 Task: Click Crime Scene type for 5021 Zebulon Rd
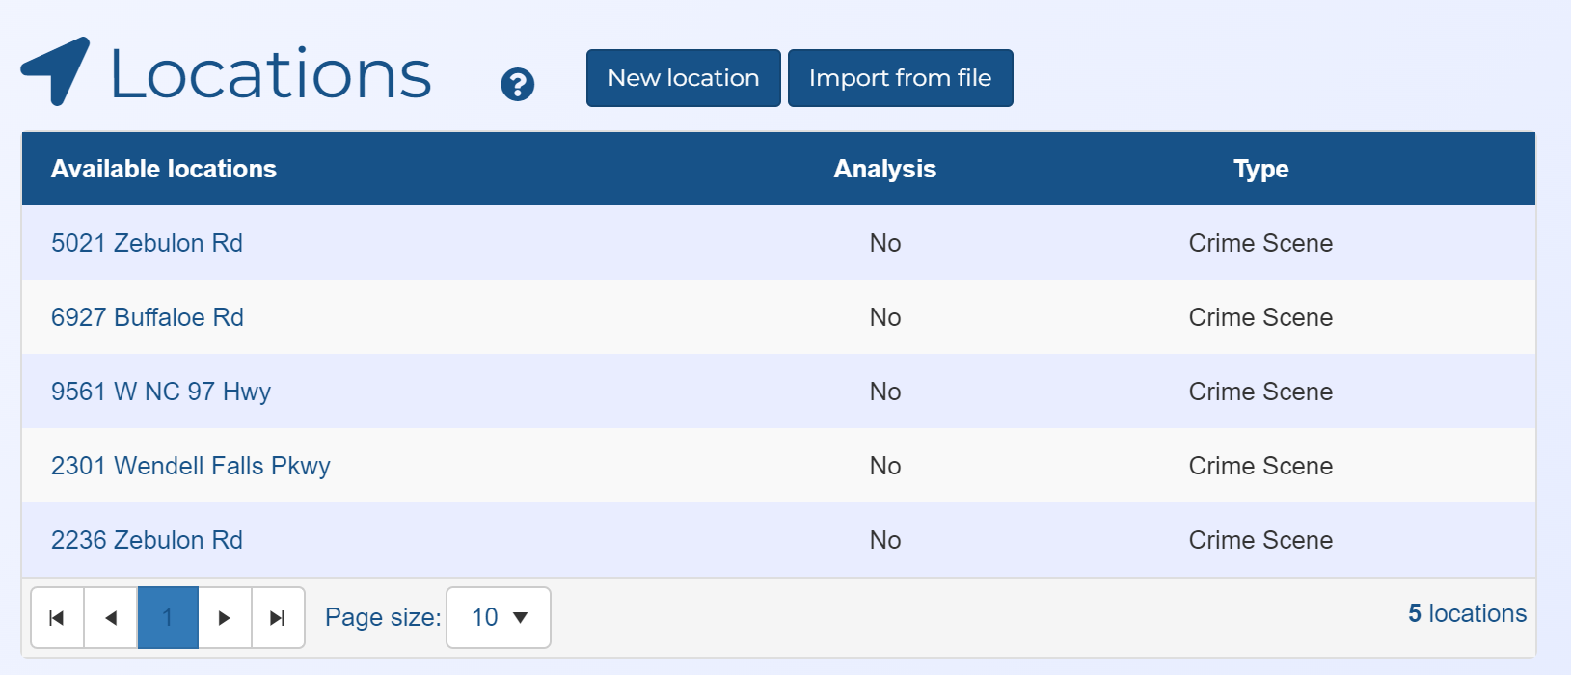1260,243
